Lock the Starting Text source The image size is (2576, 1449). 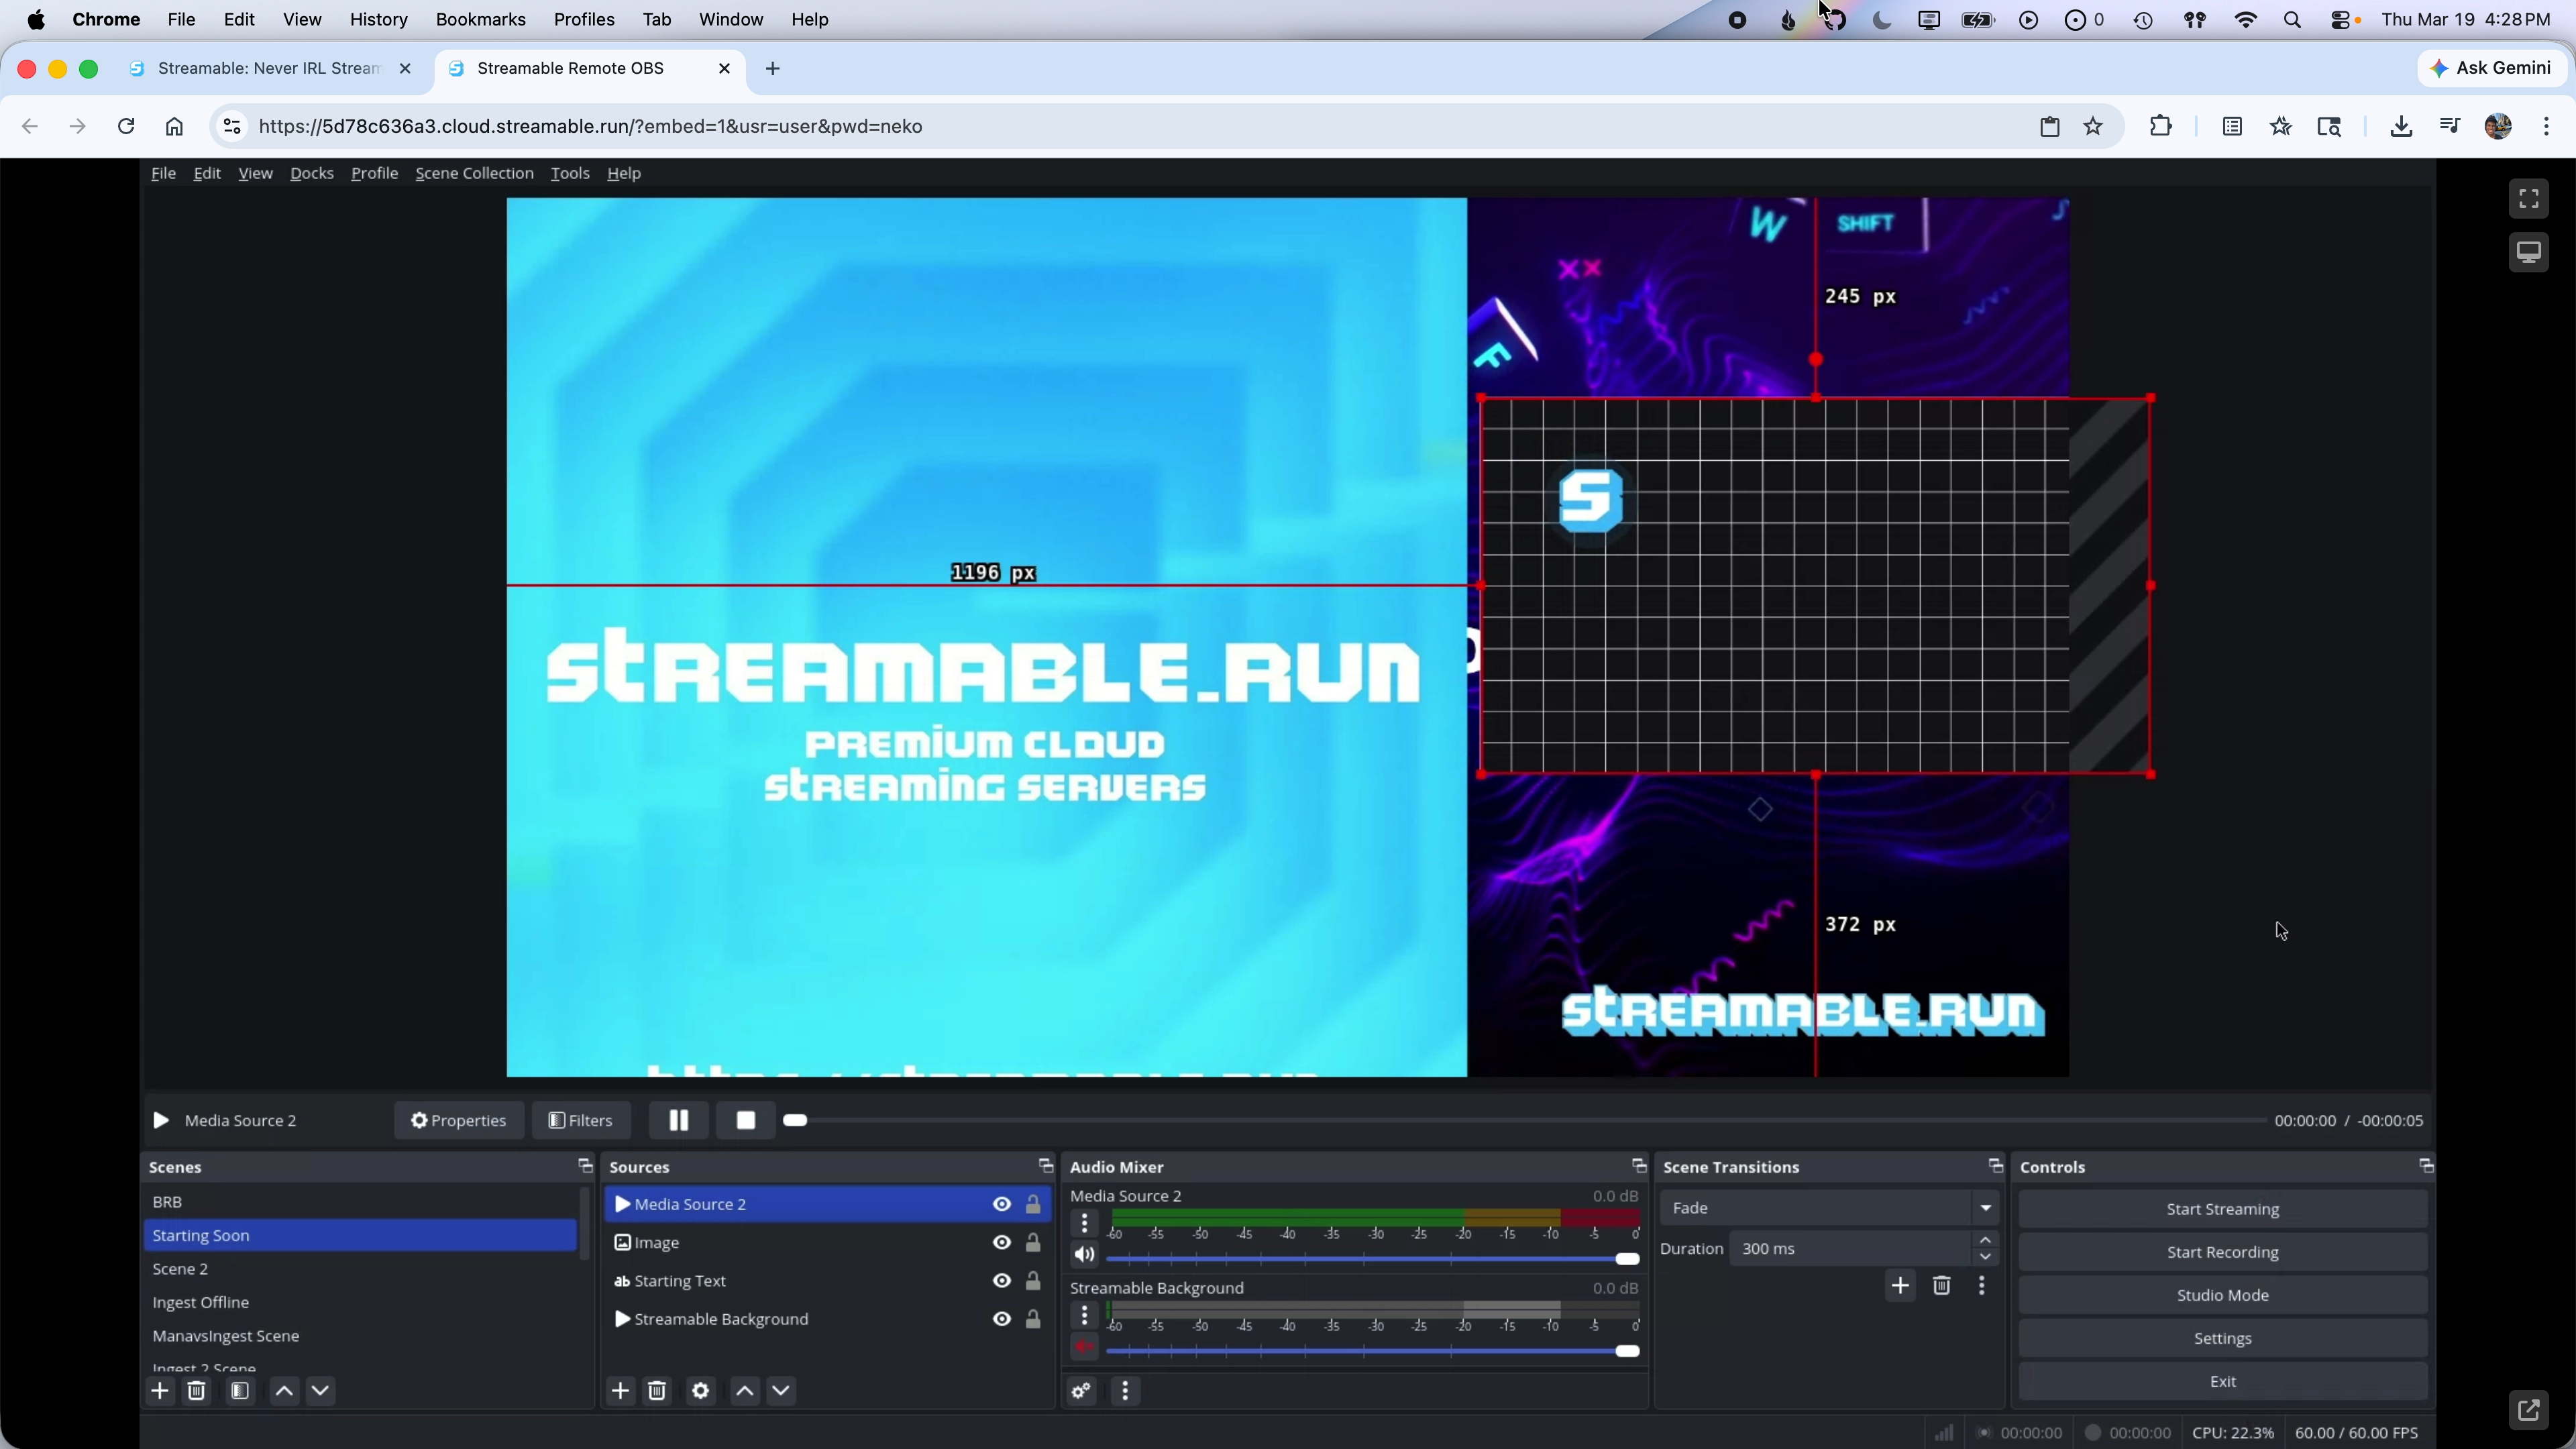click(x=1033, y=1281)
